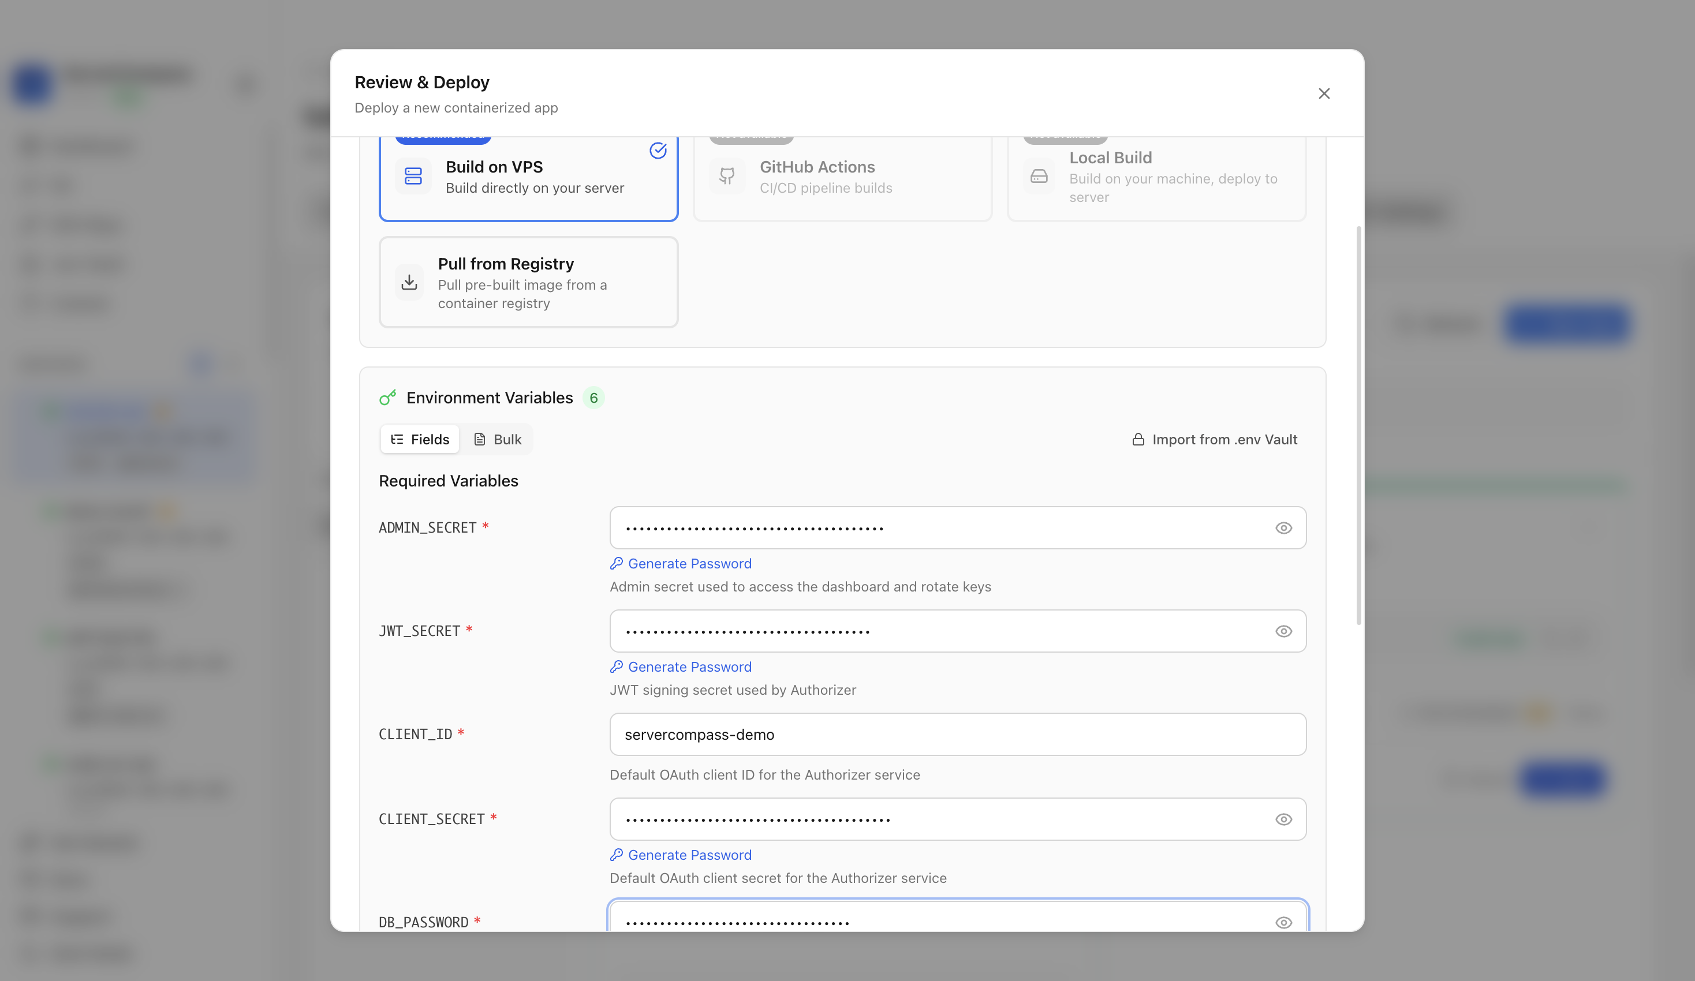Click the list icon on the Fields tab
This screenshot has height=981, width=1695.
(397, 439)
